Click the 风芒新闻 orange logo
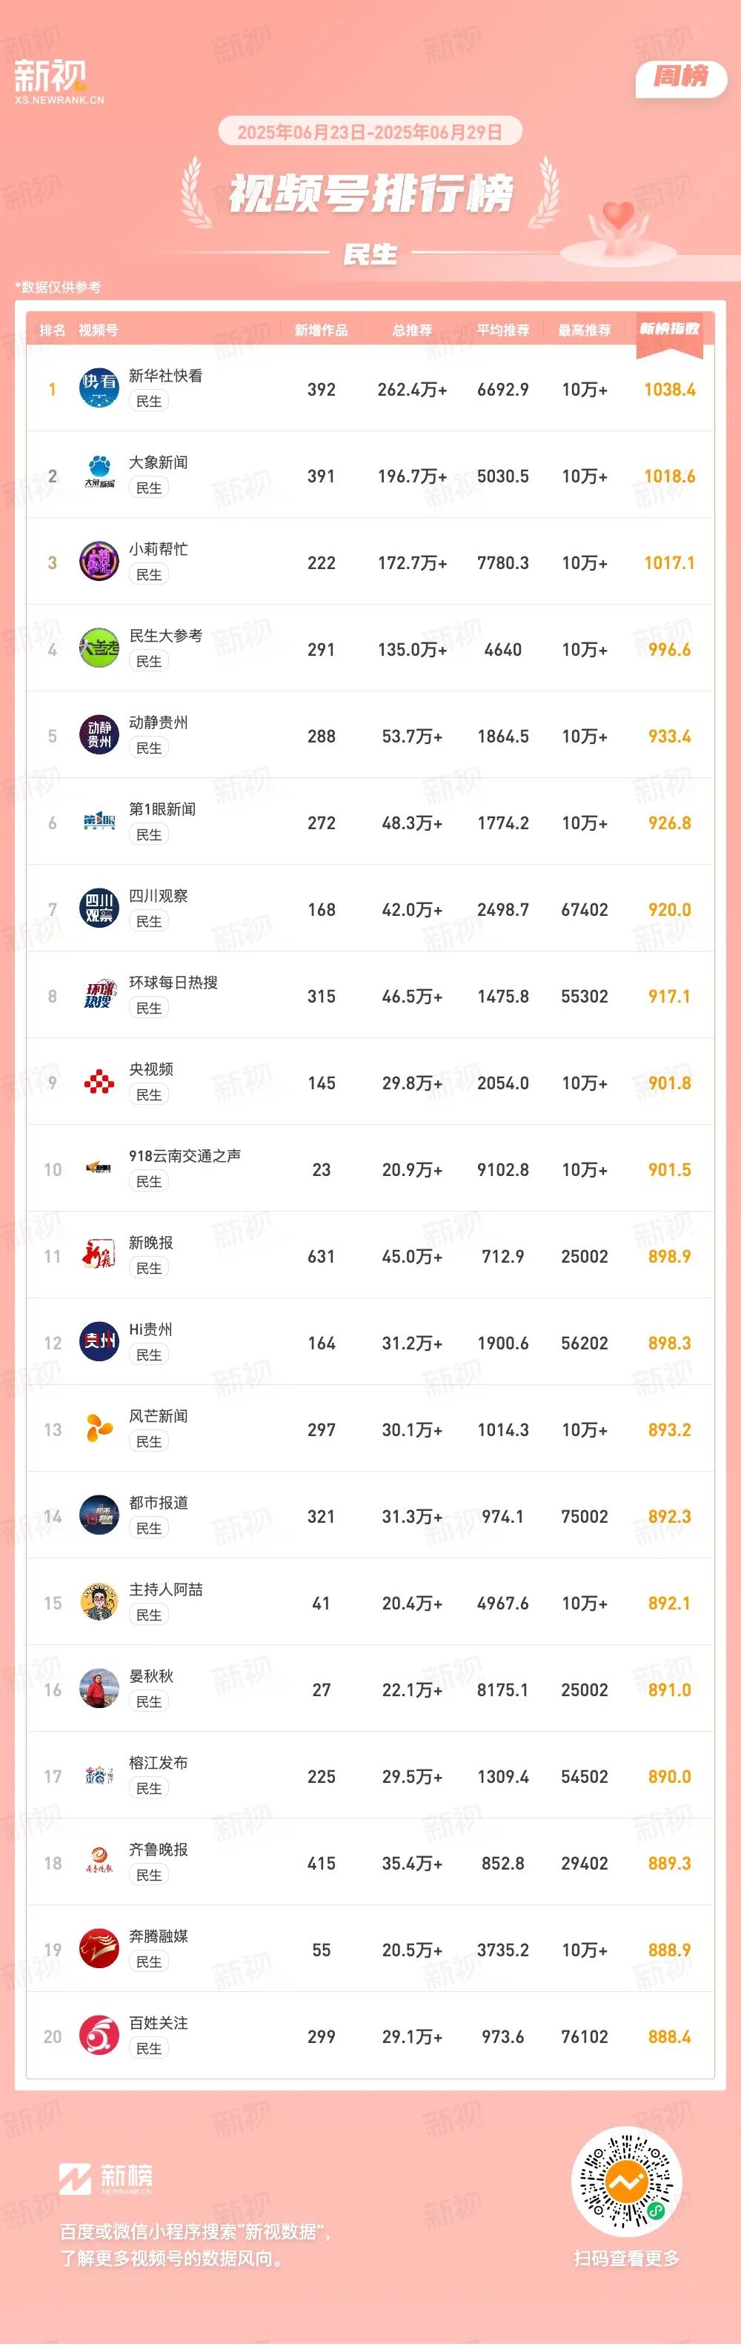 99,1429
